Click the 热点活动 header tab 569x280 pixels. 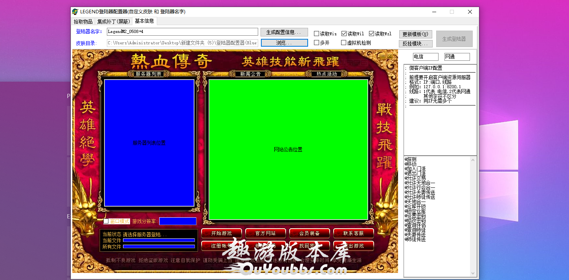point(327,74)
